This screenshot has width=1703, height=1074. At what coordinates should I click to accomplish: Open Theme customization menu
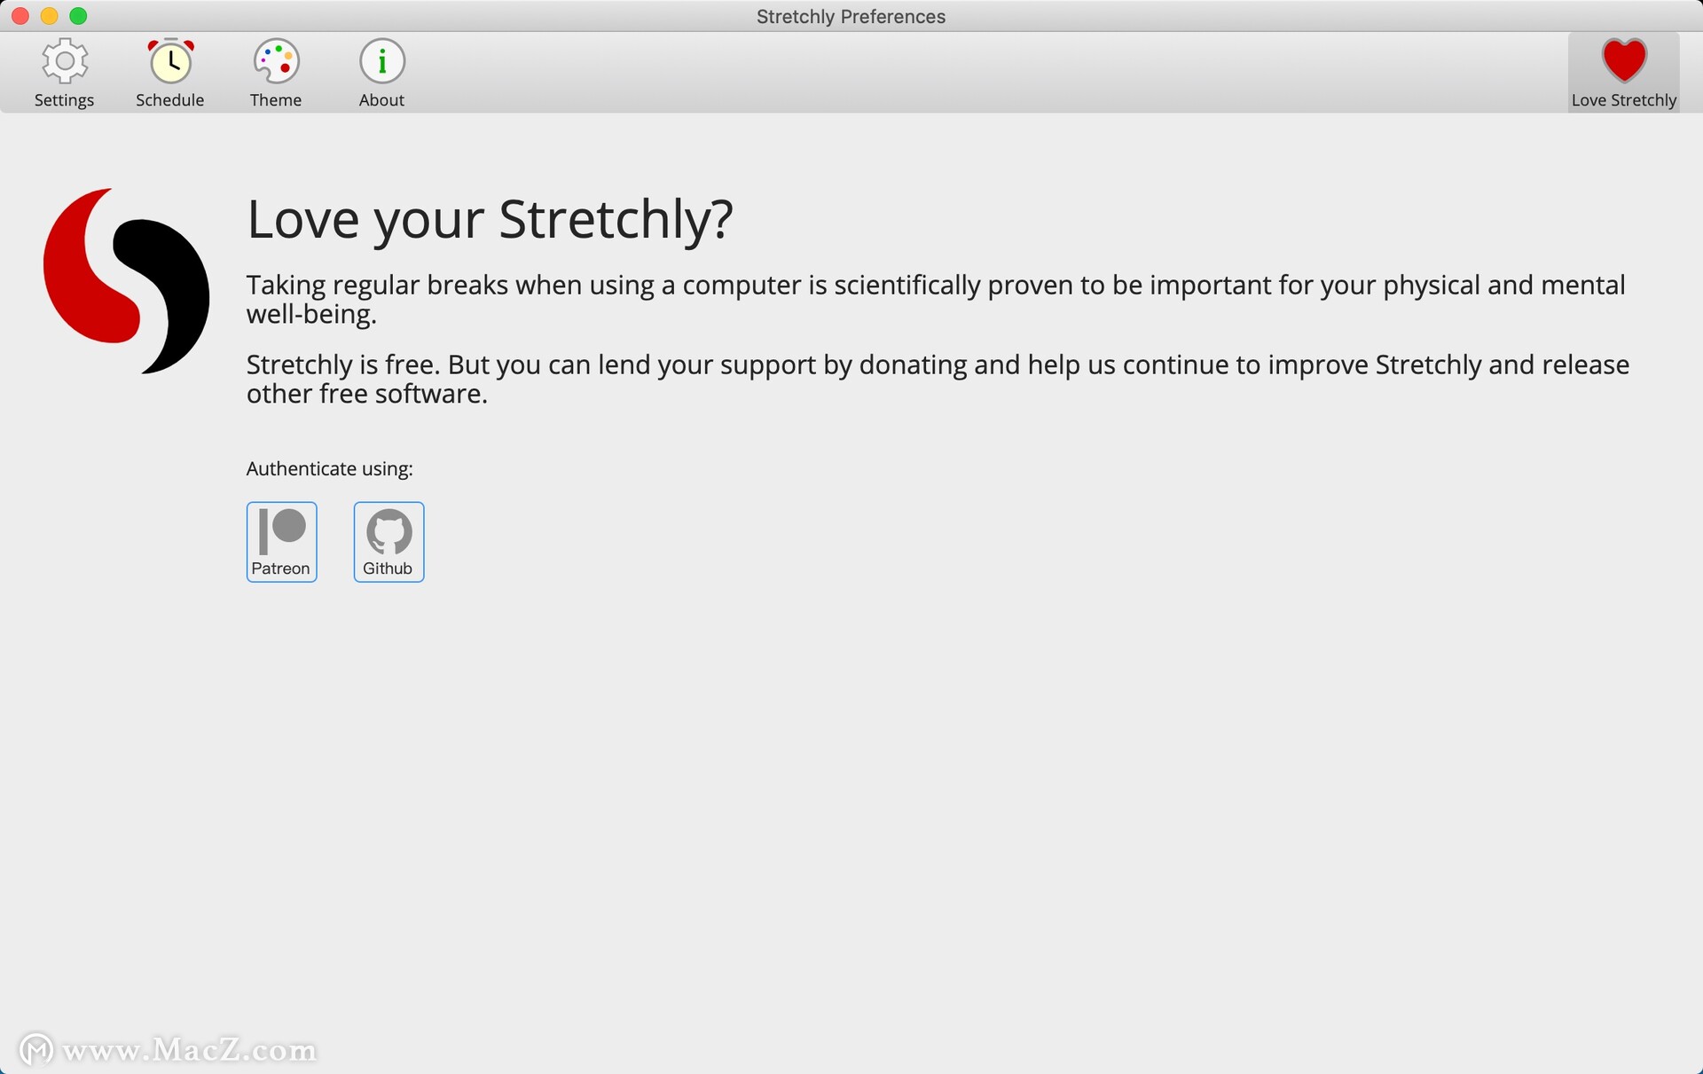275,69
